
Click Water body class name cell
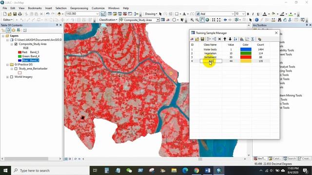point(210,50)
